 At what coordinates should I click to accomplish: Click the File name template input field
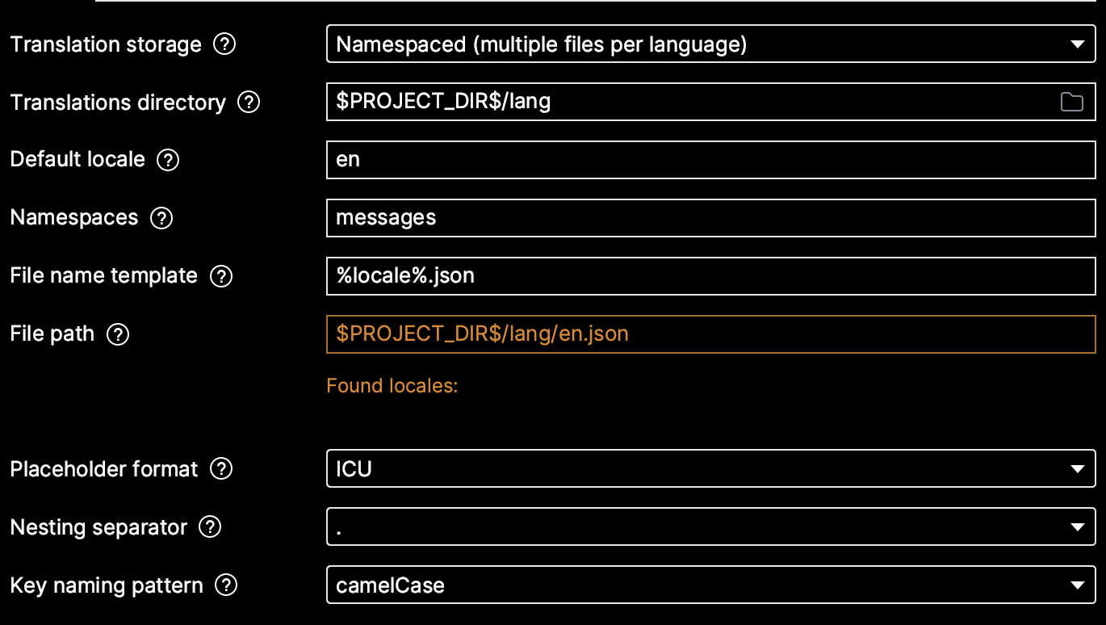pos(646,275)
